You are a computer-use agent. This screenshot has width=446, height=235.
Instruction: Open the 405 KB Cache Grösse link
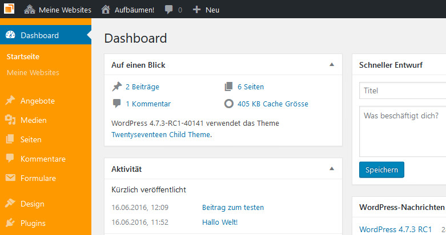click(273, 104)
